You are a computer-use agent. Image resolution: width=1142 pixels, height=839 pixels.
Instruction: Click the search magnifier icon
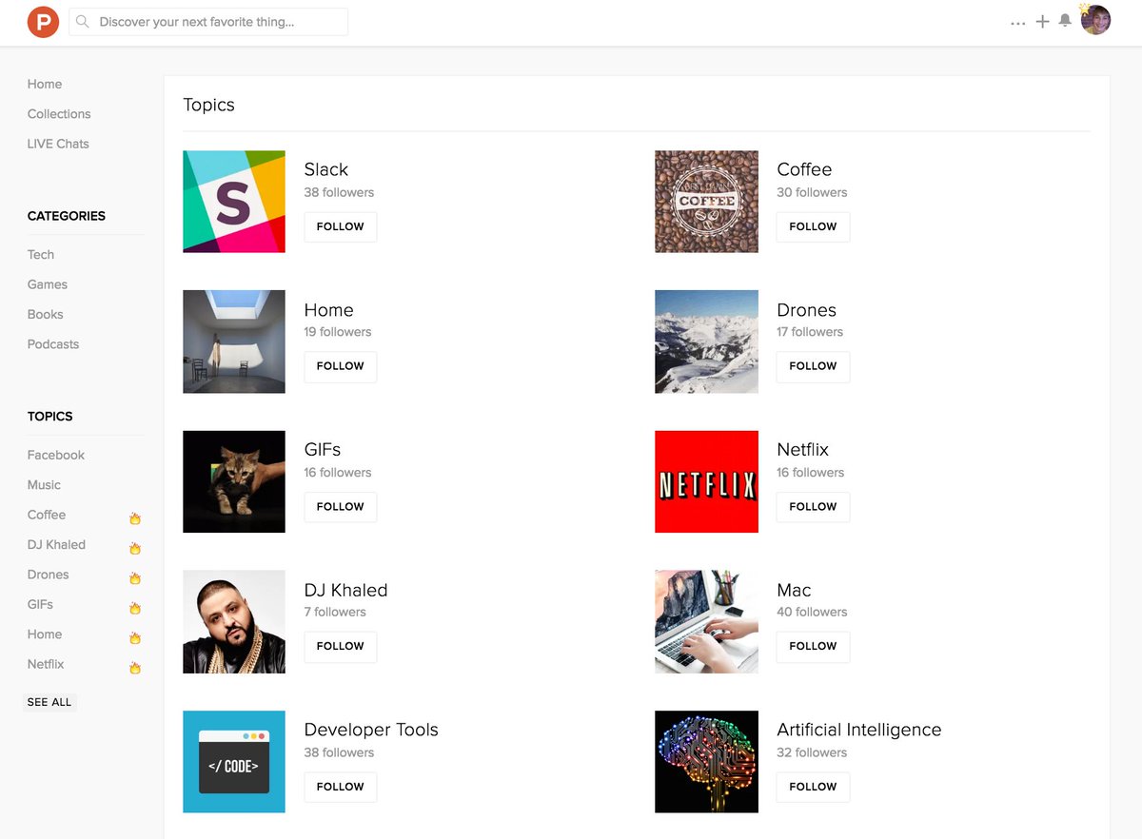click(x=83, y=21)
